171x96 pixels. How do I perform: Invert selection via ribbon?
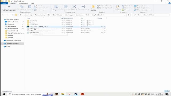pyautogui.click(x=143, y=10)
